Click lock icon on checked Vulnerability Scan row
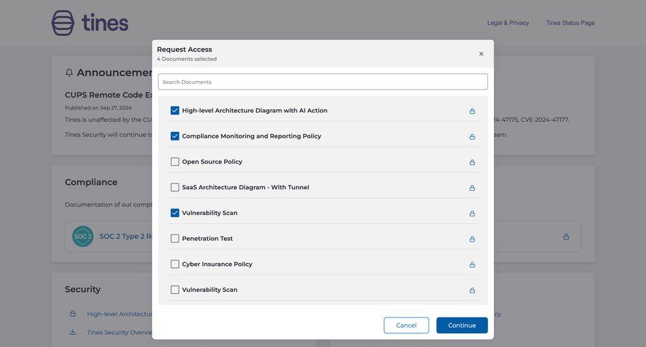The image size is (646, 347). (x=472, y=213)
